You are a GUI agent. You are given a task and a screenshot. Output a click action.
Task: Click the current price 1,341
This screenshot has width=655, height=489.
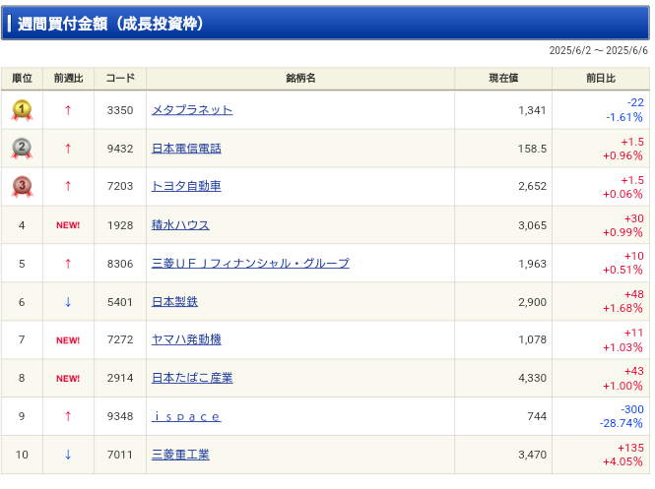pyautogui.click(x=532, y=110)
